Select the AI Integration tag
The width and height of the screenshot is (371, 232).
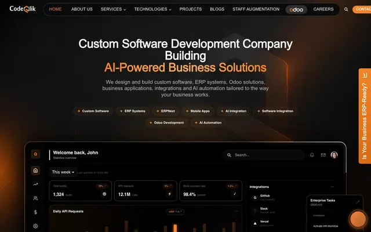pos(234,111)
